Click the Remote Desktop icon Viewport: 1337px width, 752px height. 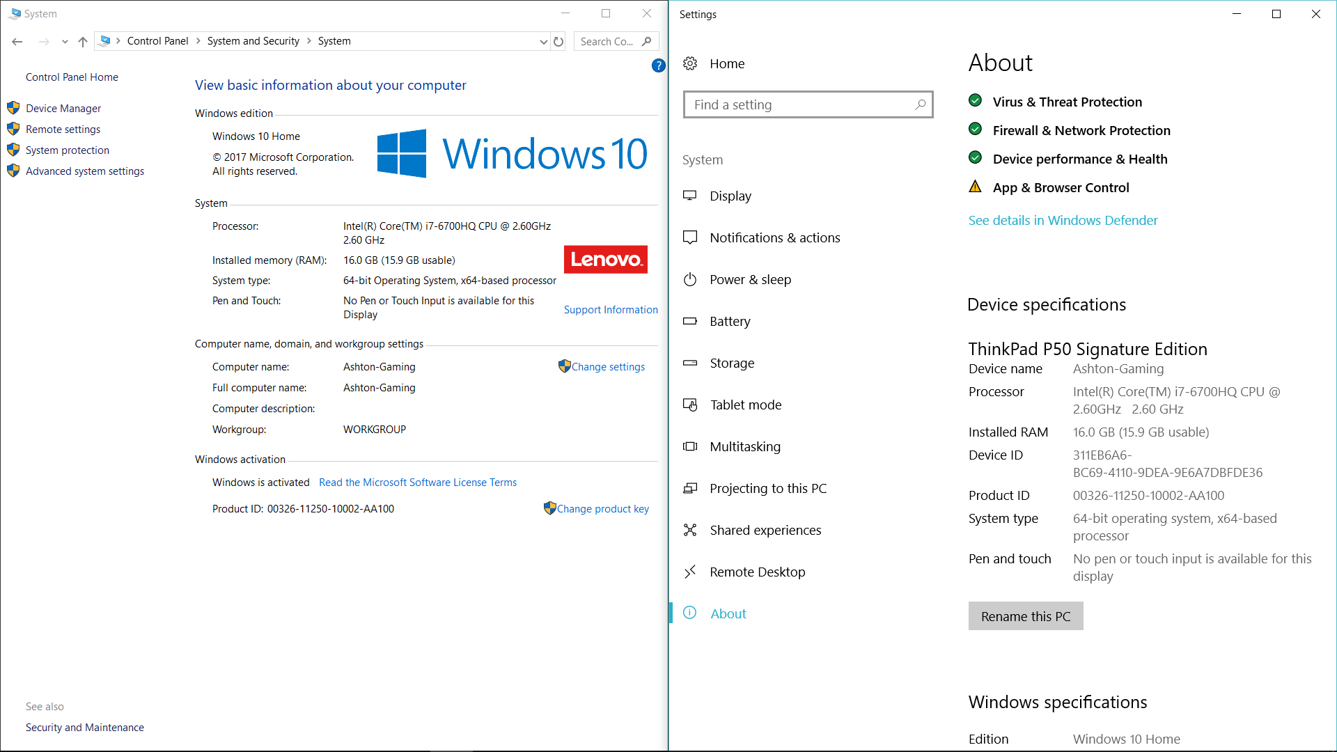point(690,572)
